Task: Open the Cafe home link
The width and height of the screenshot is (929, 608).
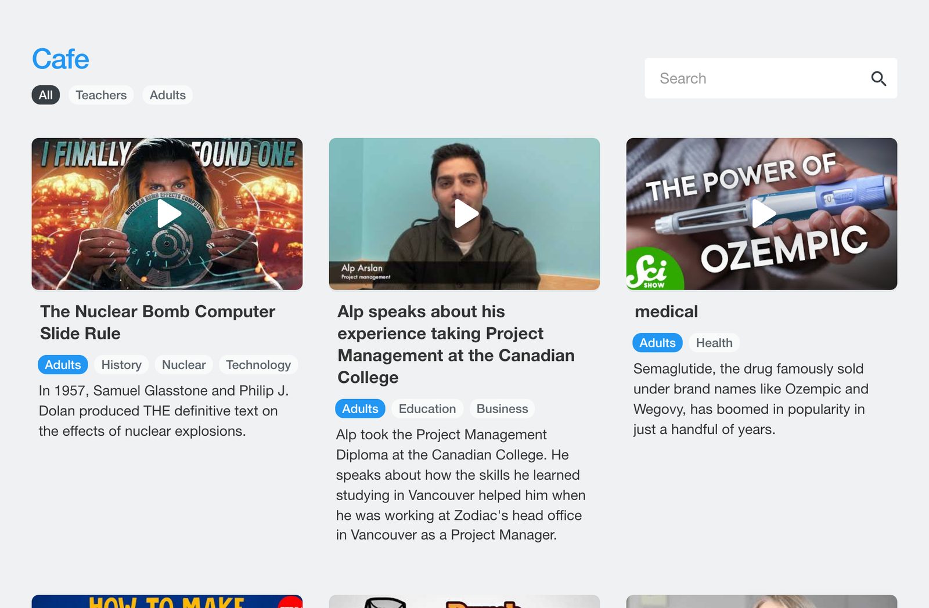Action: 60,59
